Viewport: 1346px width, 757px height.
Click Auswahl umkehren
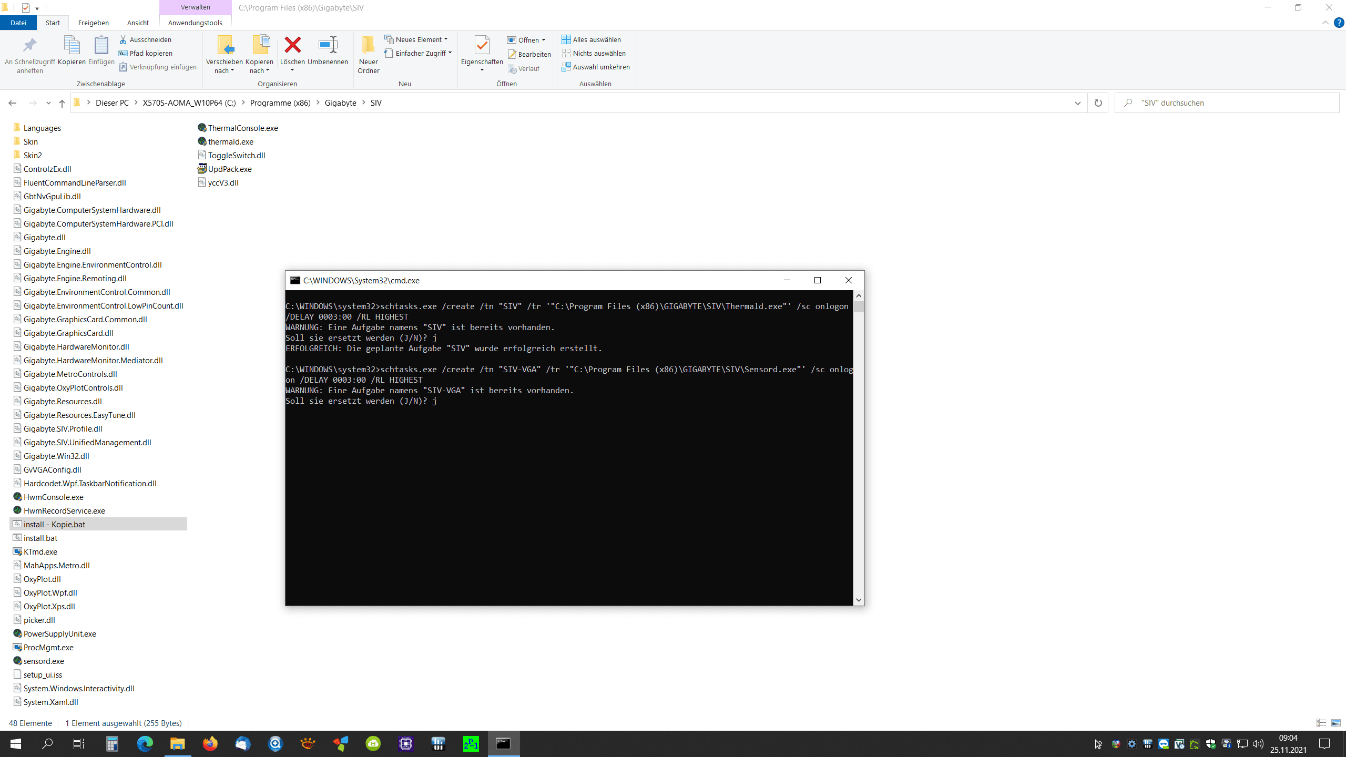point(596,67)
